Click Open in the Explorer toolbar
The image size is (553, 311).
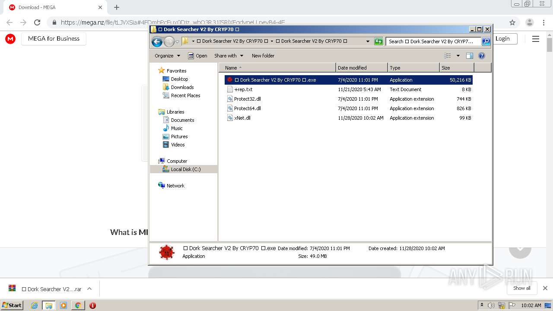197,56
